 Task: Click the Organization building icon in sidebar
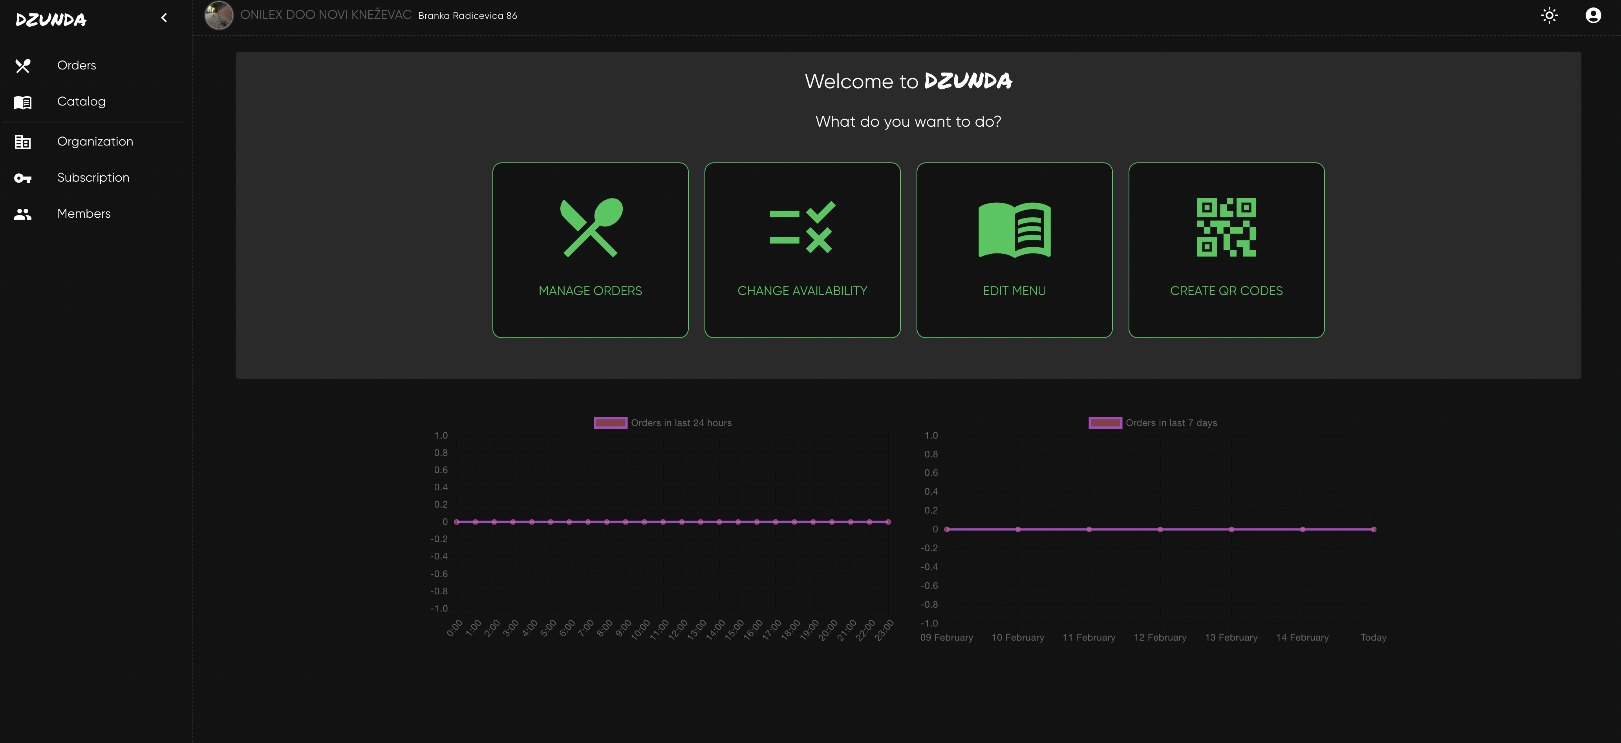click(x=23, y=142)
